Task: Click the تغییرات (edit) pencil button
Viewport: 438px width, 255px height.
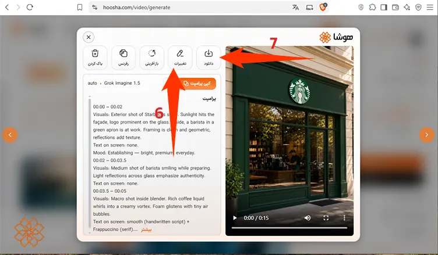Action: coord(180,58)
